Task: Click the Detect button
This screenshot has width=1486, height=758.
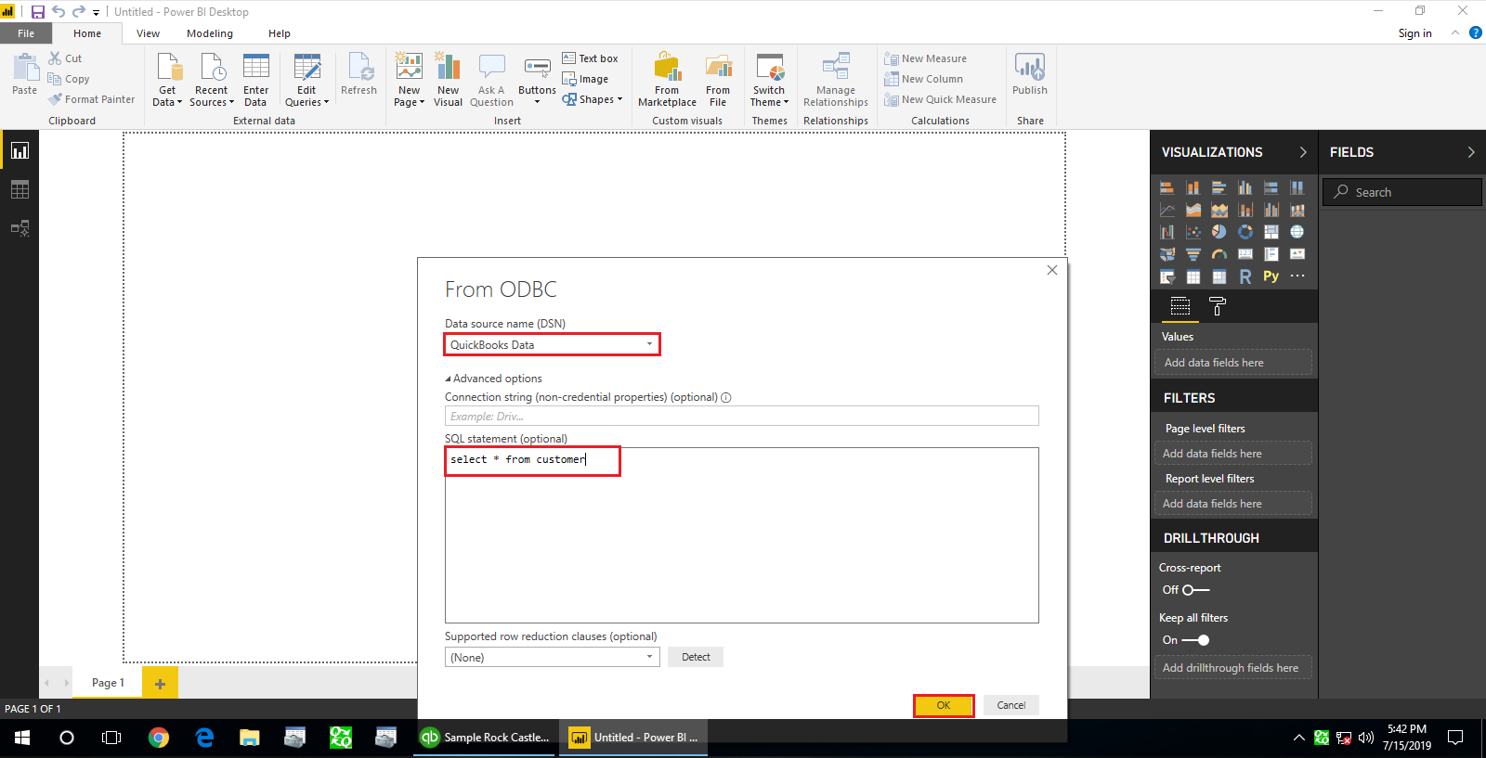Action: click(x=696, y=657)
